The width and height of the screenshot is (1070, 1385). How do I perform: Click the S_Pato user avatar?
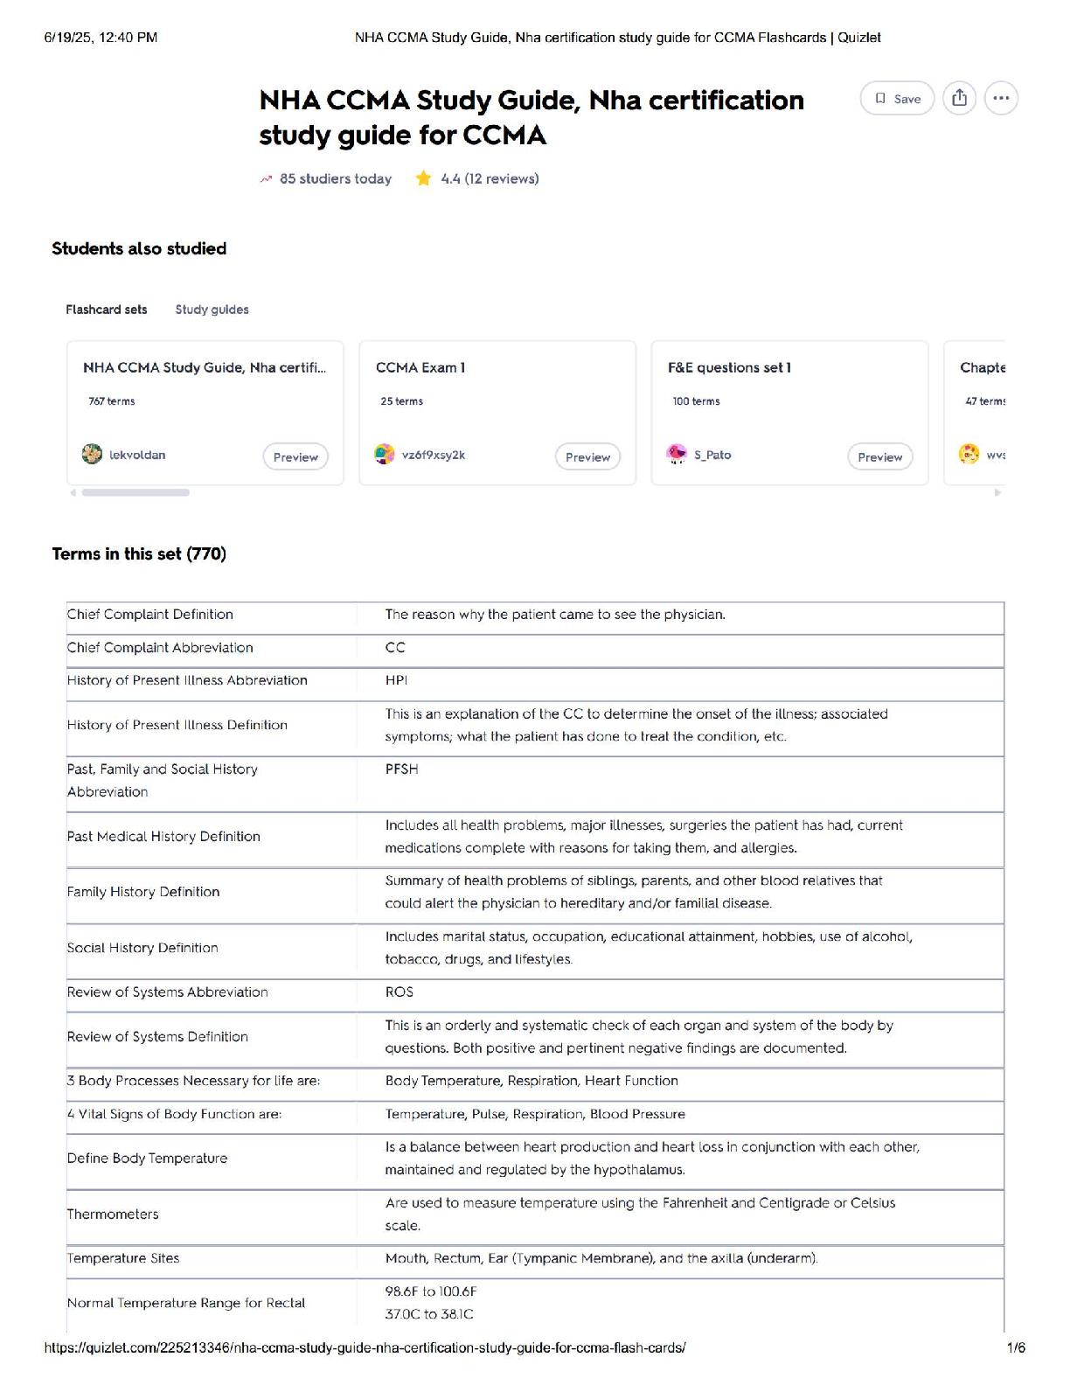click(677, 455)
